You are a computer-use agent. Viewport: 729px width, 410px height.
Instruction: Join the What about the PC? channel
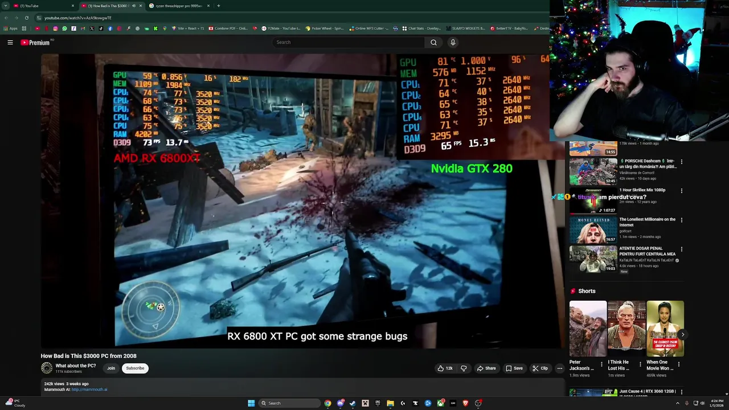[111, 368]
